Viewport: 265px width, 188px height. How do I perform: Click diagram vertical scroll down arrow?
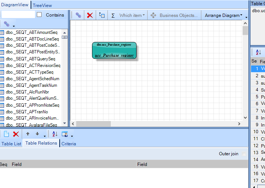click(245, 118)
